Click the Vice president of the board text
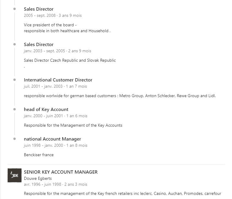This screenshot has width=232, height=199. (x=50, y=25)
